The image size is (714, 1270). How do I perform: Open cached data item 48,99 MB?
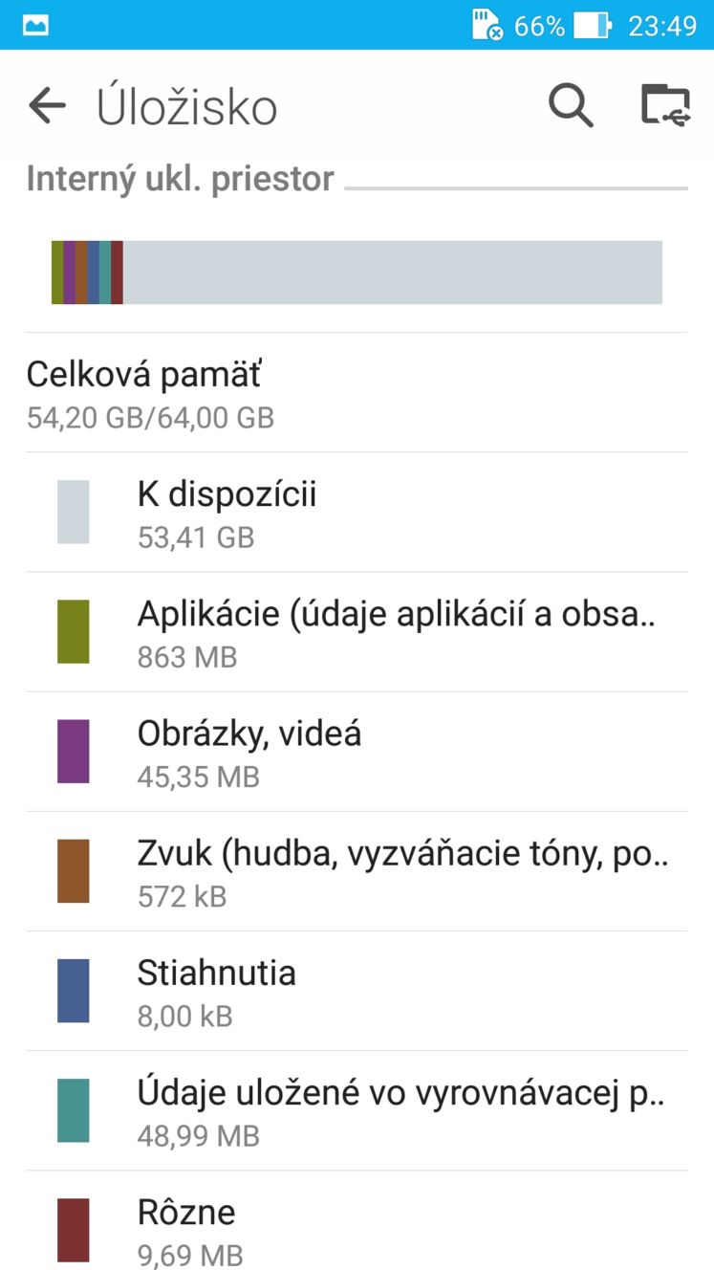click(x=357, y=1110)
